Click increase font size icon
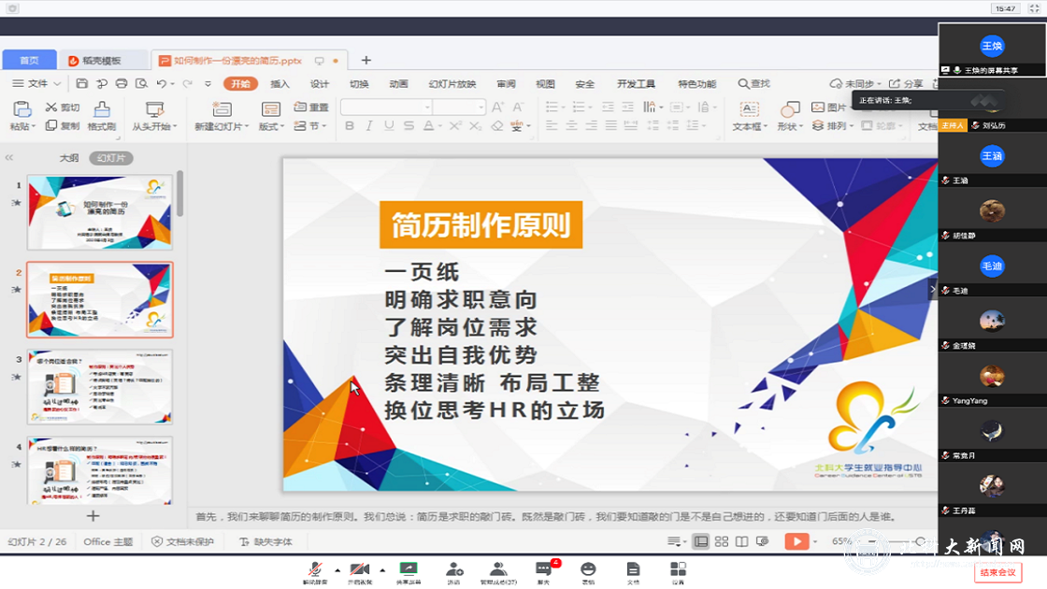This screenshot has width=1047, height=589. [497, 107]
